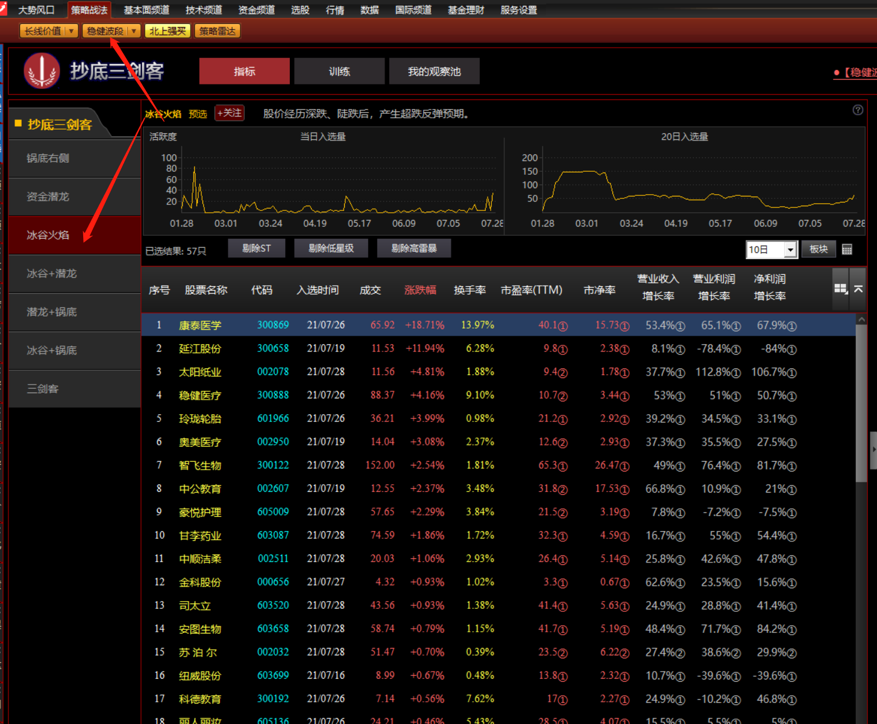Image resolution: width=877 pixels, height=724 pixels.
Task: Collapse the right side panel arrow handle
Action: (873, 450)
